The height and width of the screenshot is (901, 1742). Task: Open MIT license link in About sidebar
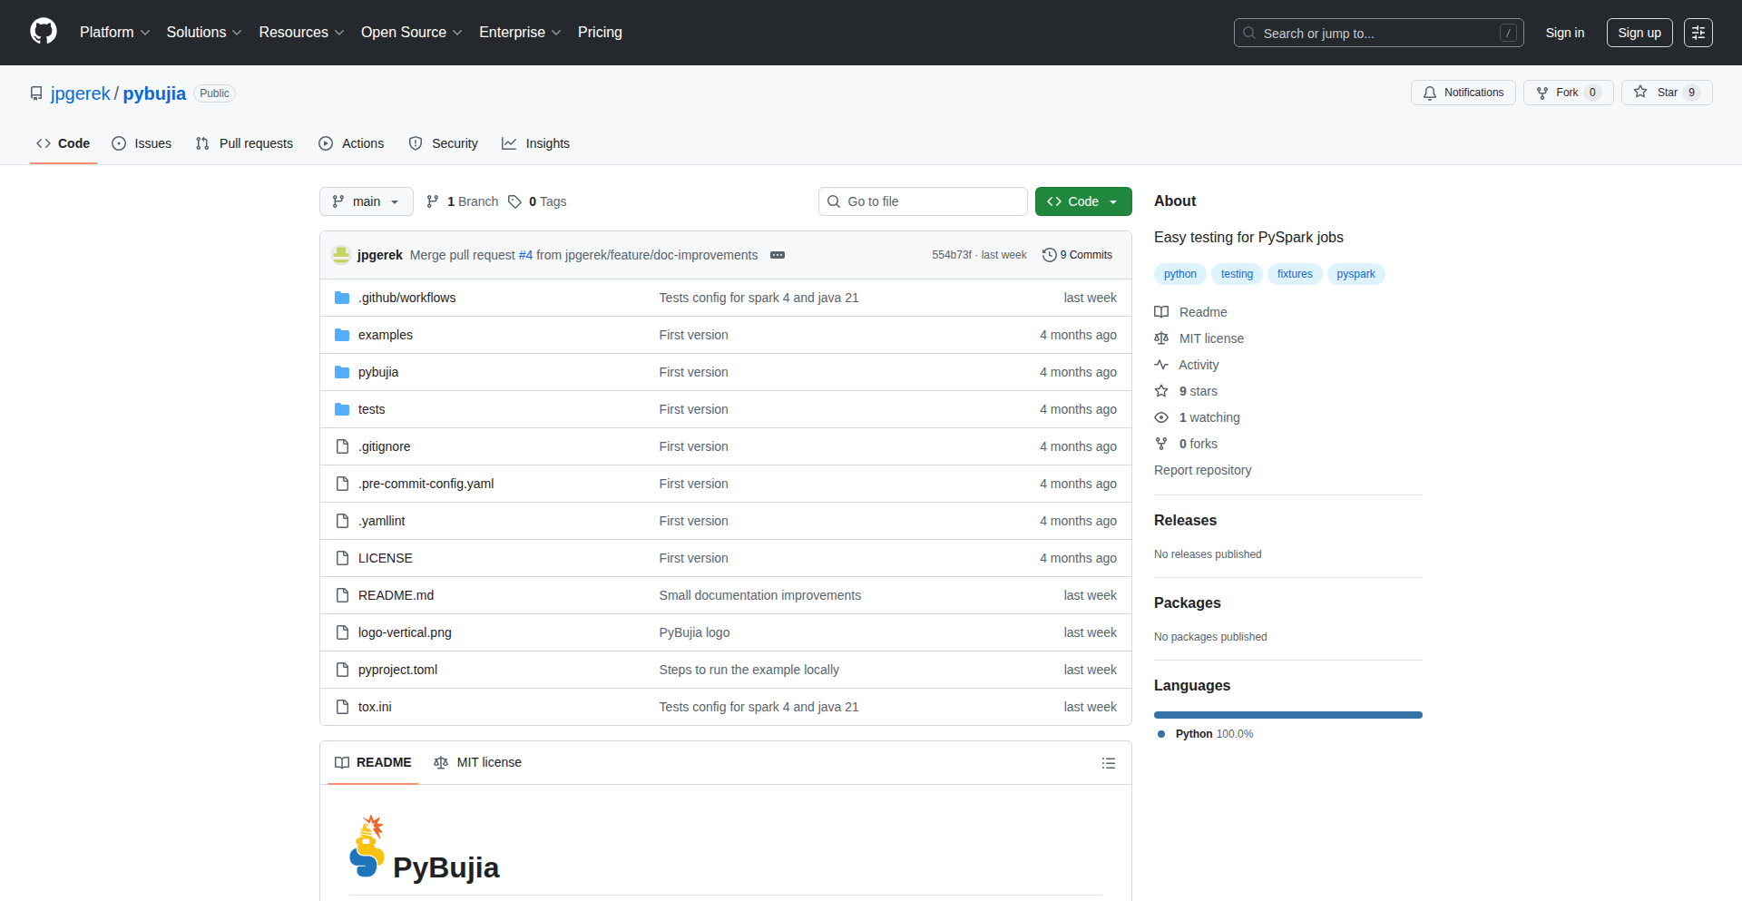1199,338
